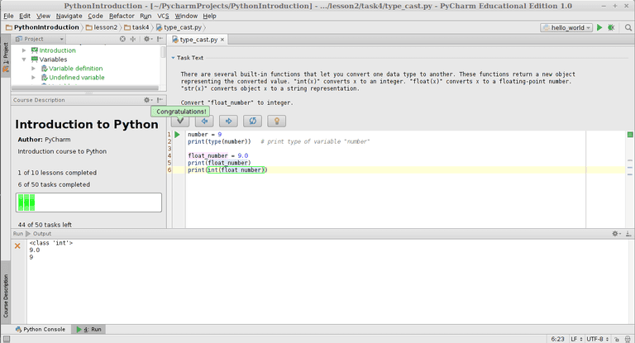
Task: Click PythonIntroduction breadcrumb
Action: (x=42, y=27)
